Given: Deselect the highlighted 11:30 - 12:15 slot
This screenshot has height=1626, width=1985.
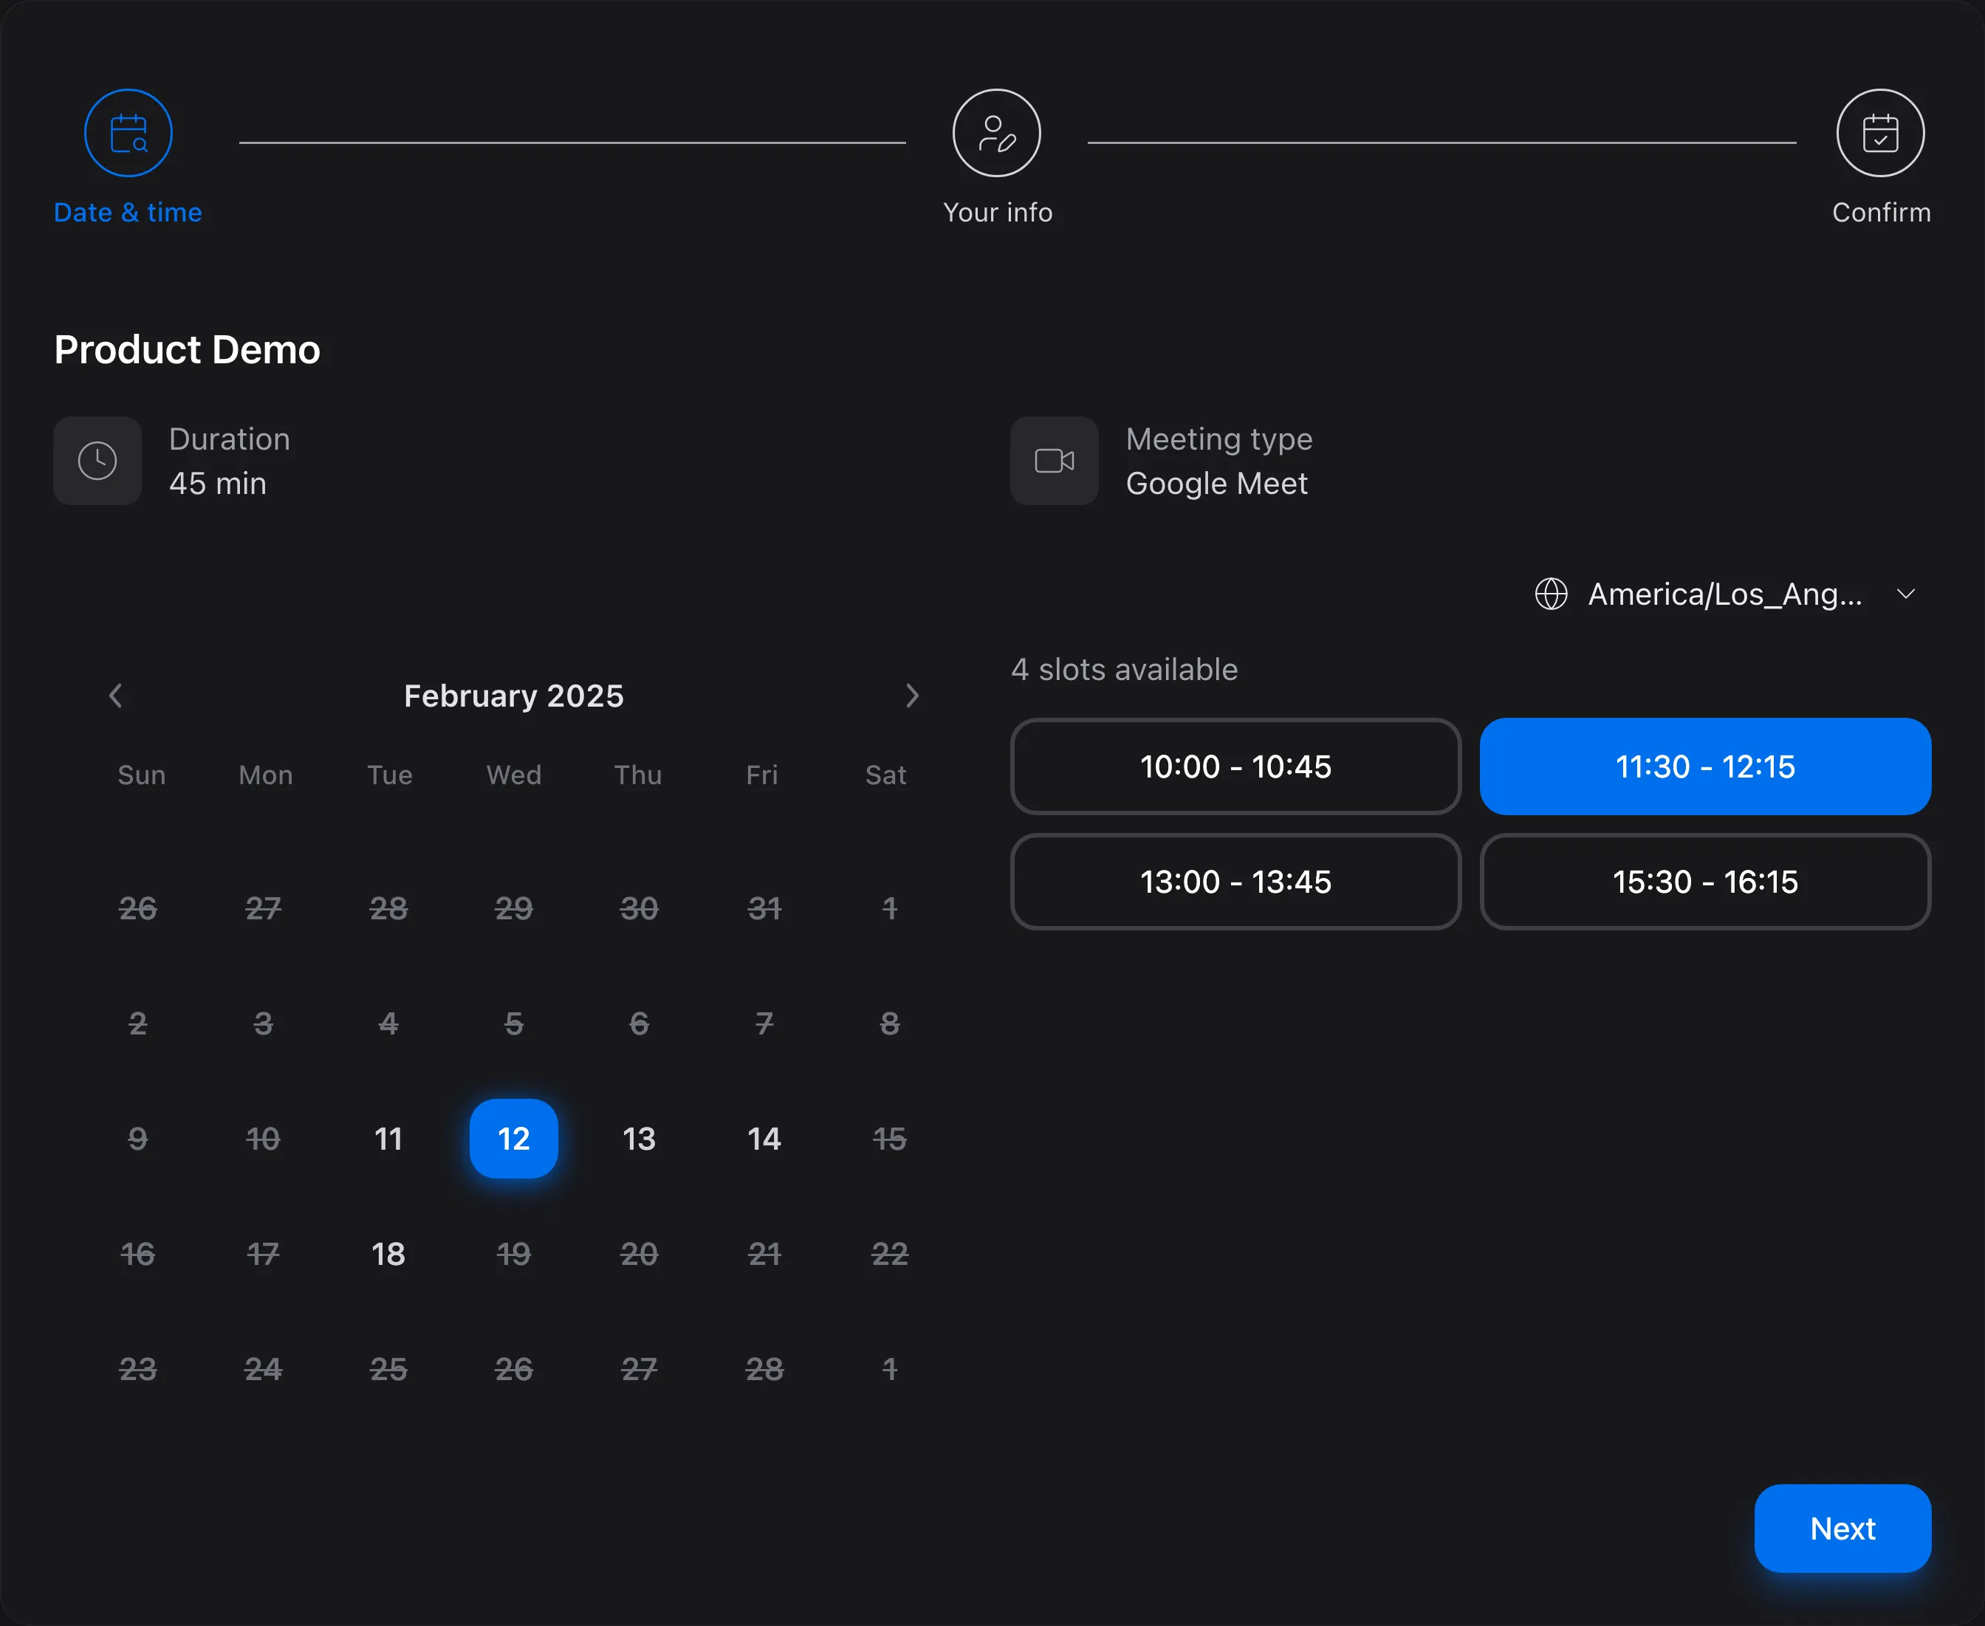Looking at the screenshot, I should tap(1704, 766).
